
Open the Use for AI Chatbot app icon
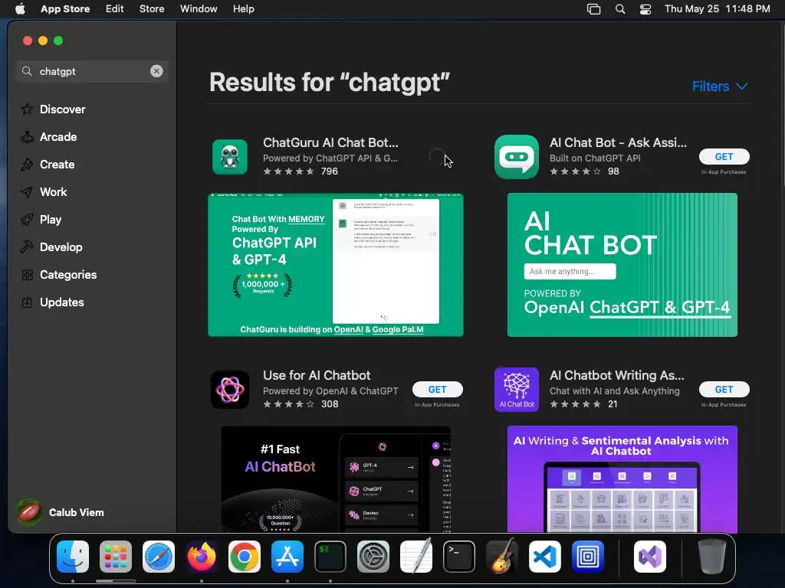click(230, 390)
